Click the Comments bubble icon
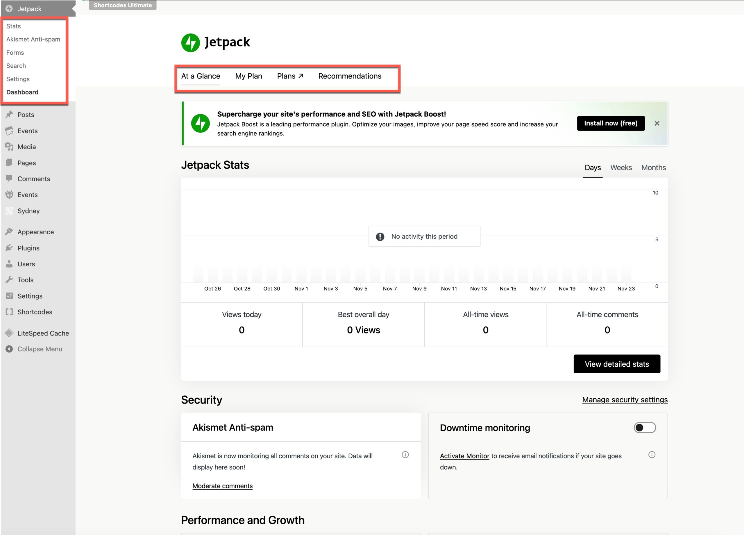This screenshot has height=535, width=744. 9,179
